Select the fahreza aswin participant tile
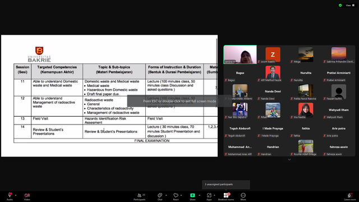 pyautogui.click(x=339, y=147)
